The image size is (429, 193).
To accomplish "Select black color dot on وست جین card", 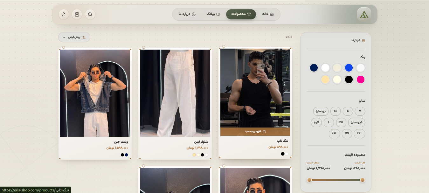I will (122, 155).
